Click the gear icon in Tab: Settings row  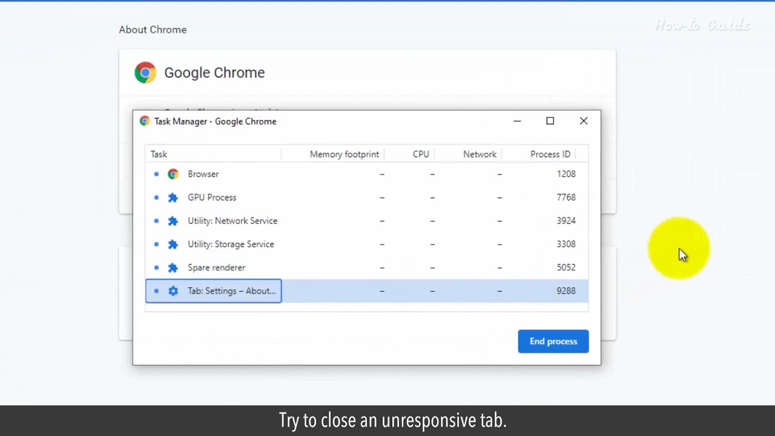pos(173,291)
